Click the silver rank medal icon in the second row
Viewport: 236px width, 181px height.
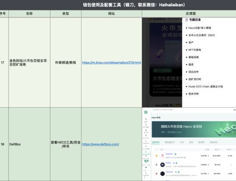(x=157, y=165)
